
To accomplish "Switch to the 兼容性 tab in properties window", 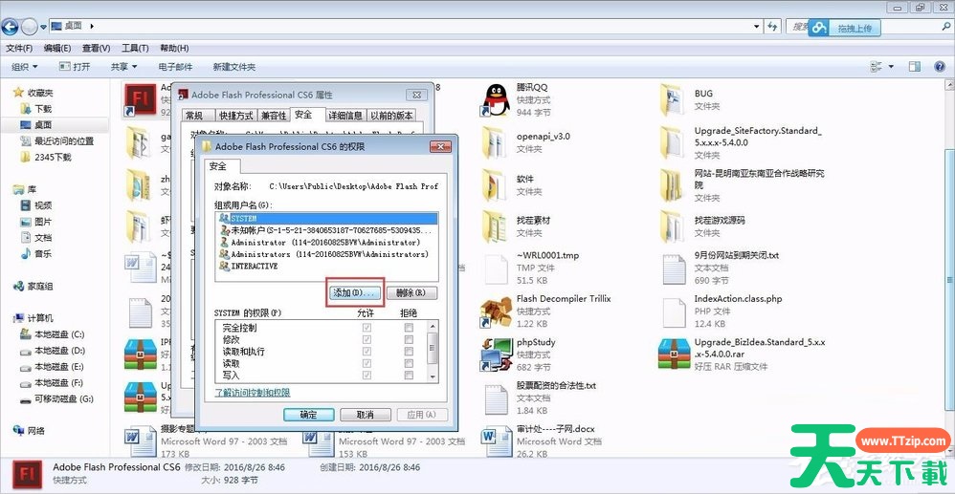I will (x=274, y=116).
